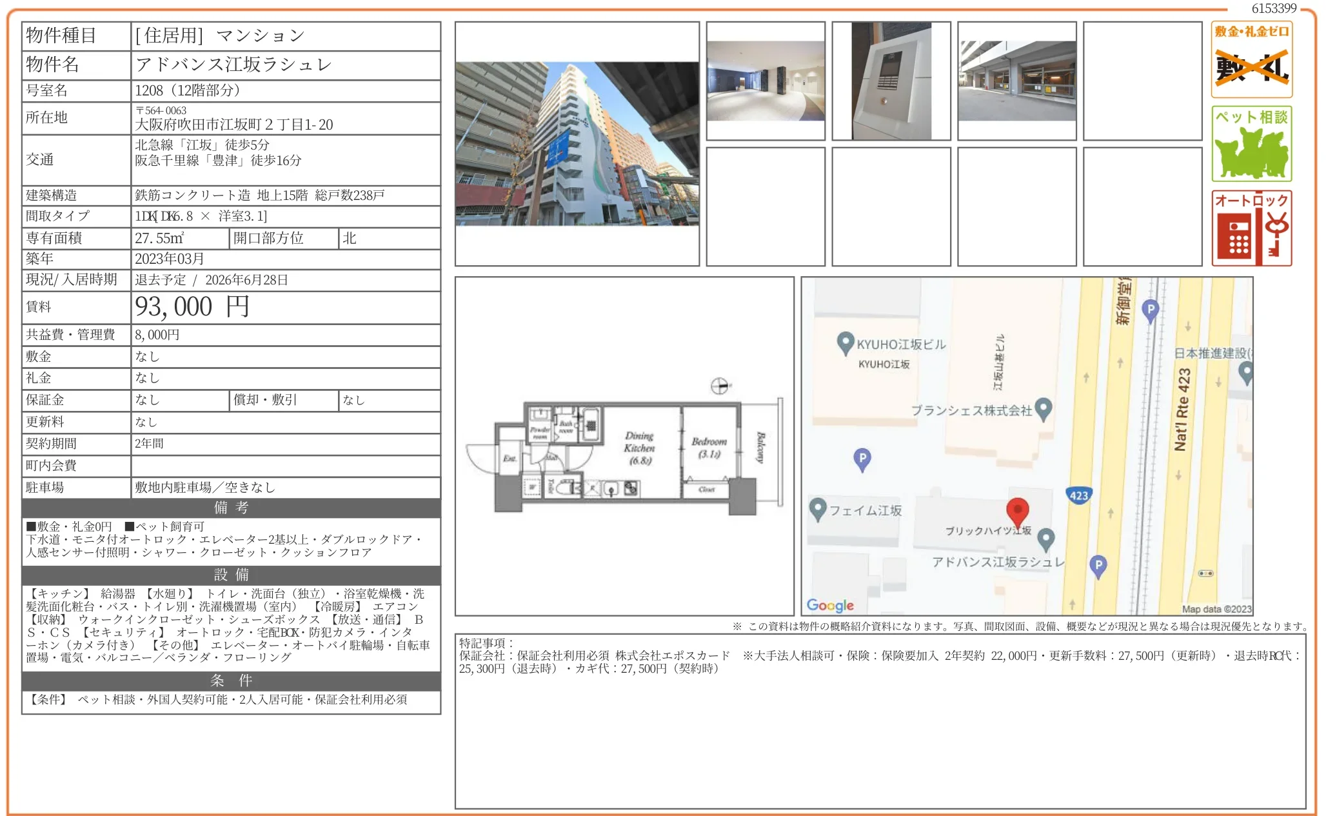Viewport: 1326px width, 816px height.
Task: Click the Google logo on map
Action: tap(830, 605)
